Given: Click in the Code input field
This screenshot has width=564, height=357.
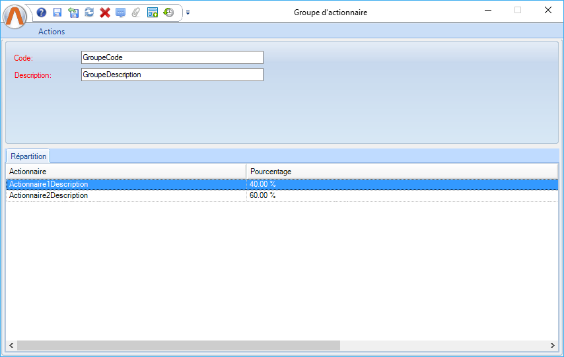Looking at the screenshot, I should coord(172,57).
